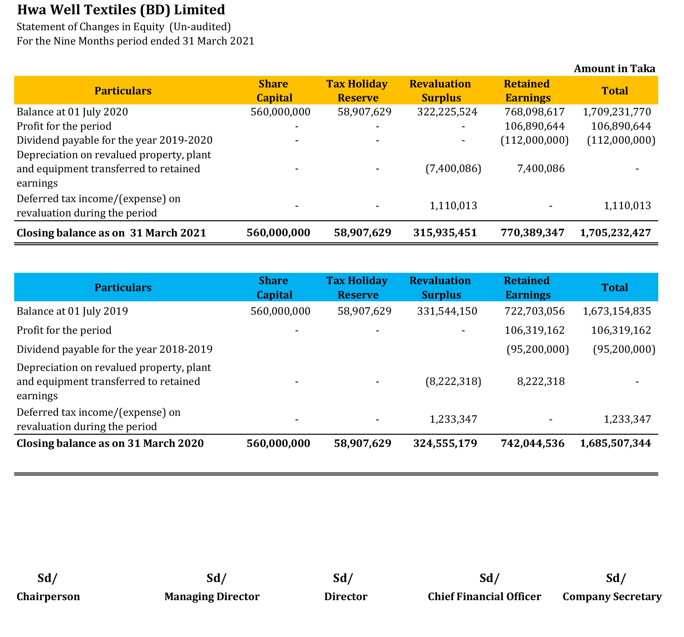Click the dividend amount (112,000,000) in Retained Earnings
This screenshot has width=684, height=637.
click(x=534, y=140)
